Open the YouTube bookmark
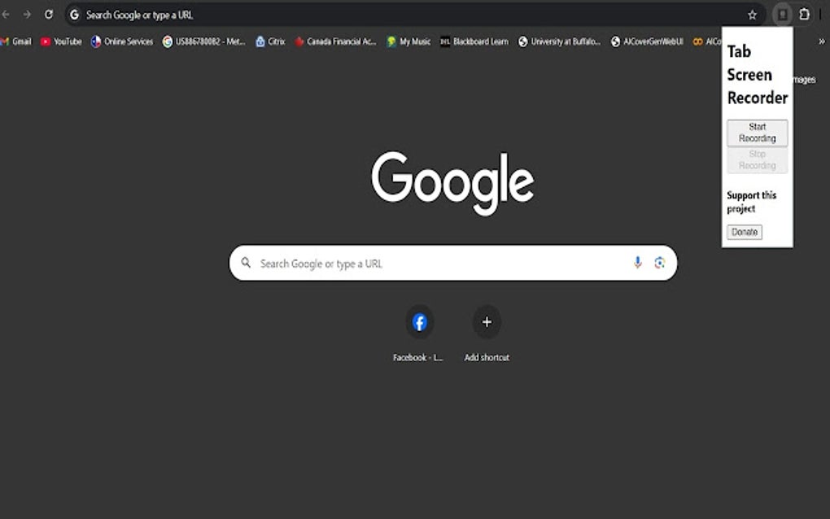Screen dimensions: 830x519 tap(63, 41)
